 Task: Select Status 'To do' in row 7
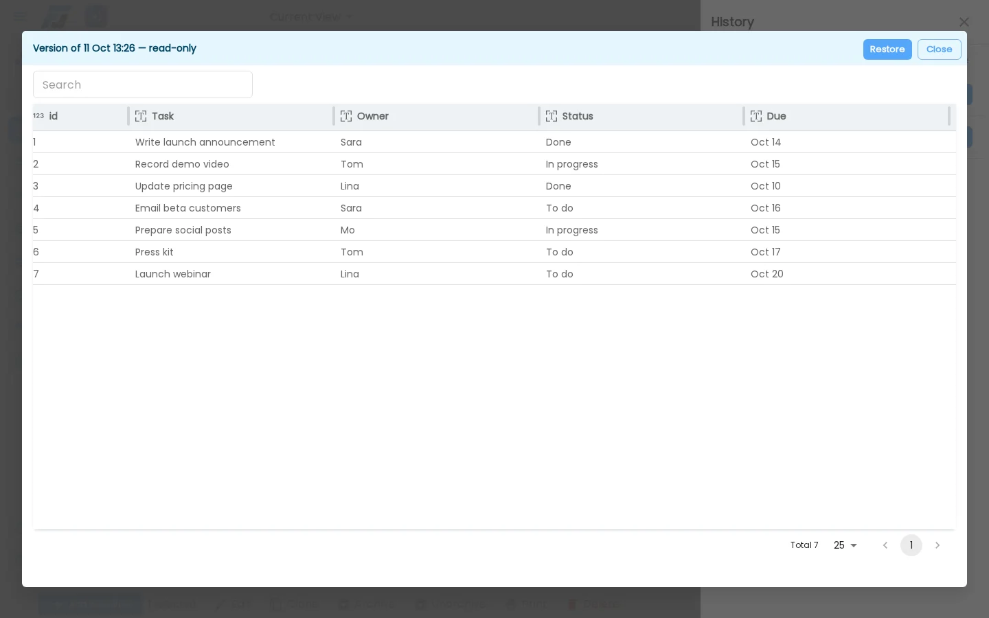641,274
